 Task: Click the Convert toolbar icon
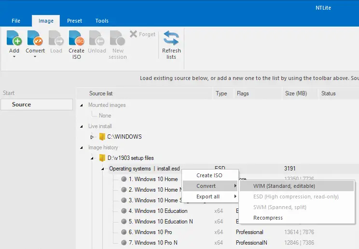click(x=35, y=38)
